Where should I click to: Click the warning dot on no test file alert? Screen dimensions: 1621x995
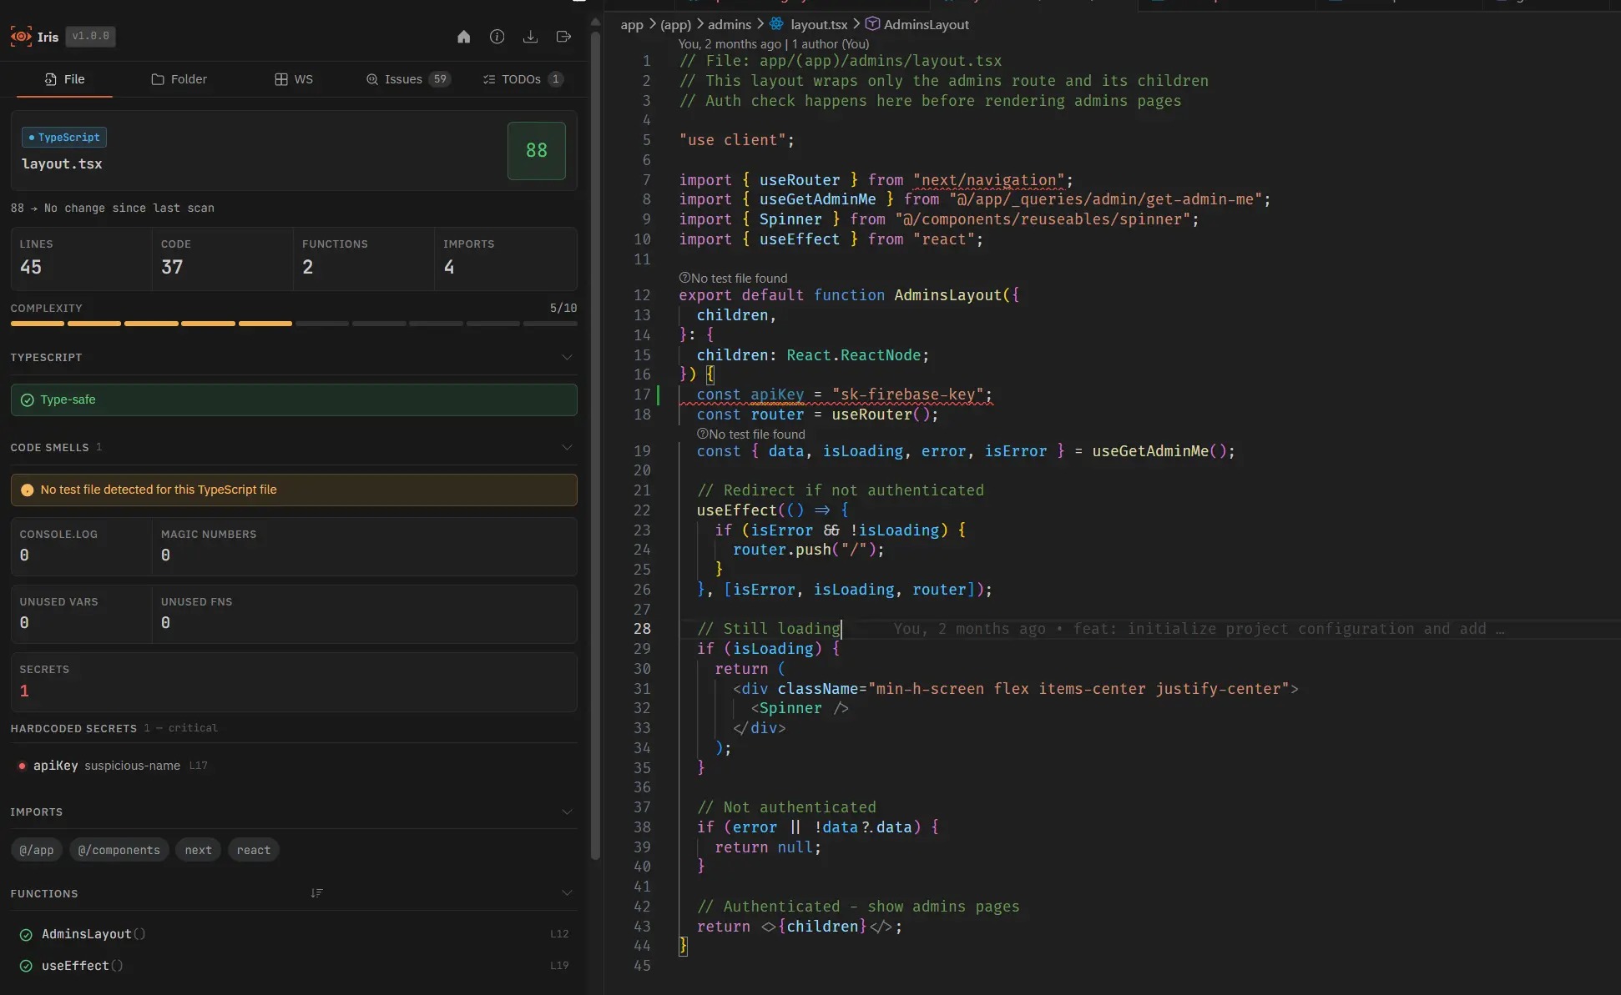[x=28, y=490]
